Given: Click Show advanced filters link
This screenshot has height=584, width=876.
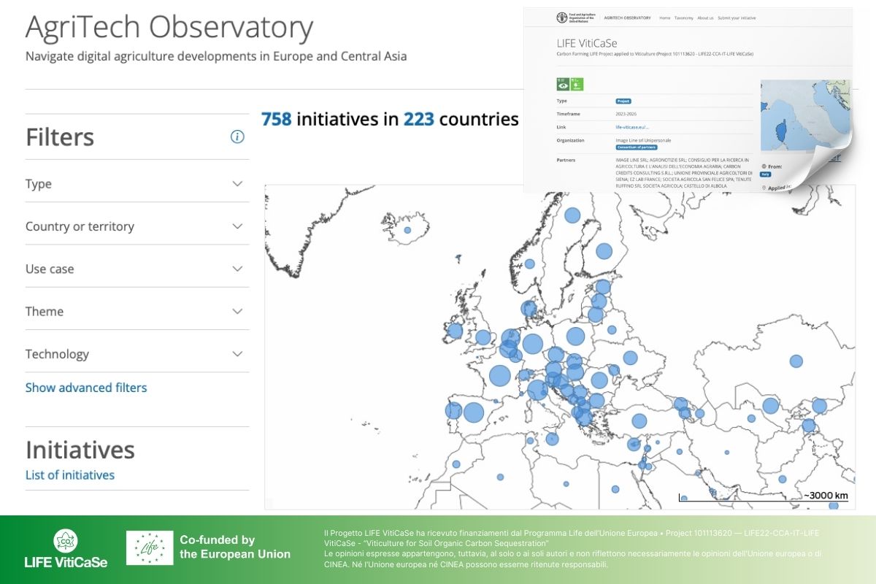Looking at the screenshot, I should pyautogui.click(x=86, y=388).
